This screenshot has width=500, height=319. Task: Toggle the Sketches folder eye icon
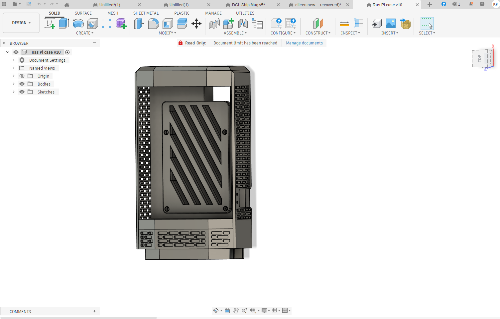click(22, 92)
